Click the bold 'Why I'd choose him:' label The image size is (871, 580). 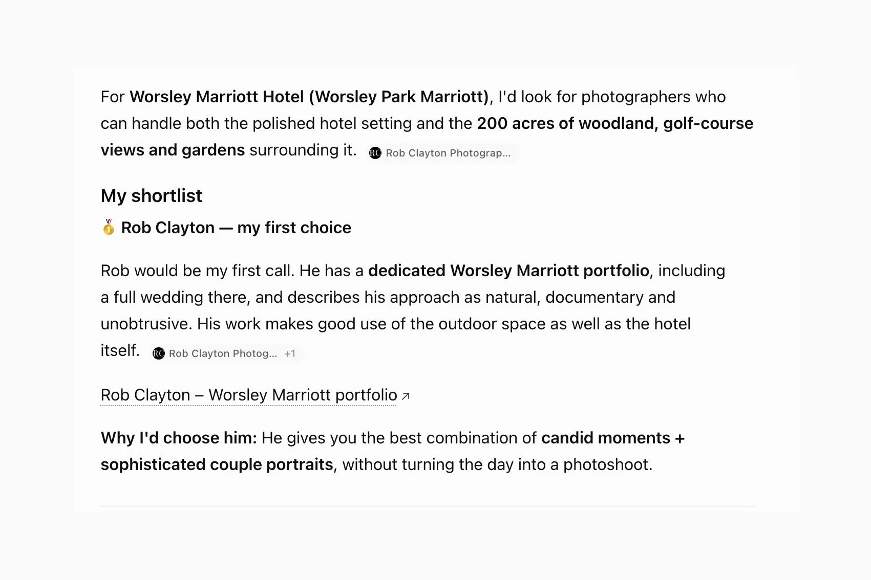[179, 438]
